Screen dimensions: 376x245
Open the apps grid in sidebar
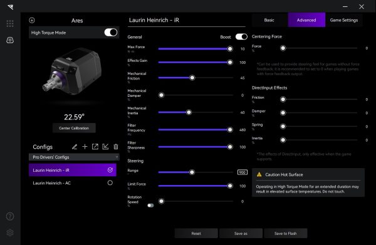[10, 24]
